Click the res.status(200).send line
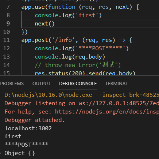This screenshot has width=159, height=159. pyautogui.click(x=85, y=73)
